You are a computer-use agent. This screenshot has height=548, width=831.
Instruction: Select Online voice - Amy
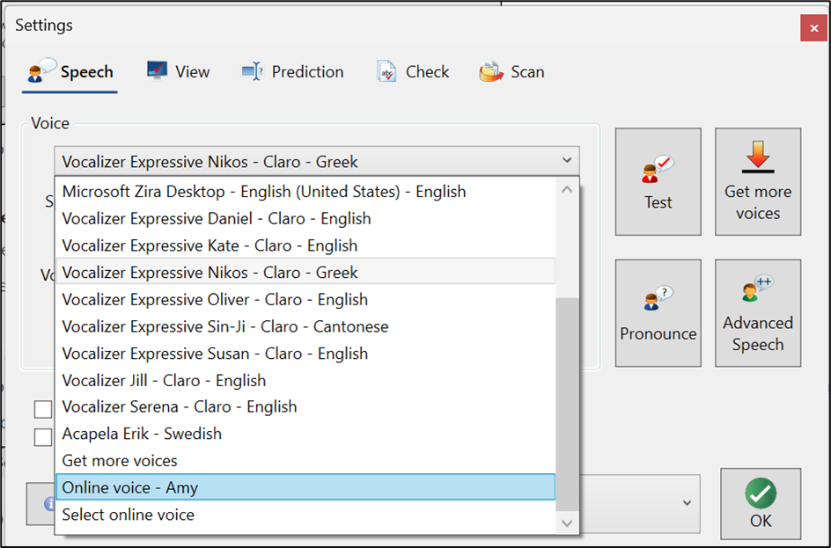click(305, 487)
